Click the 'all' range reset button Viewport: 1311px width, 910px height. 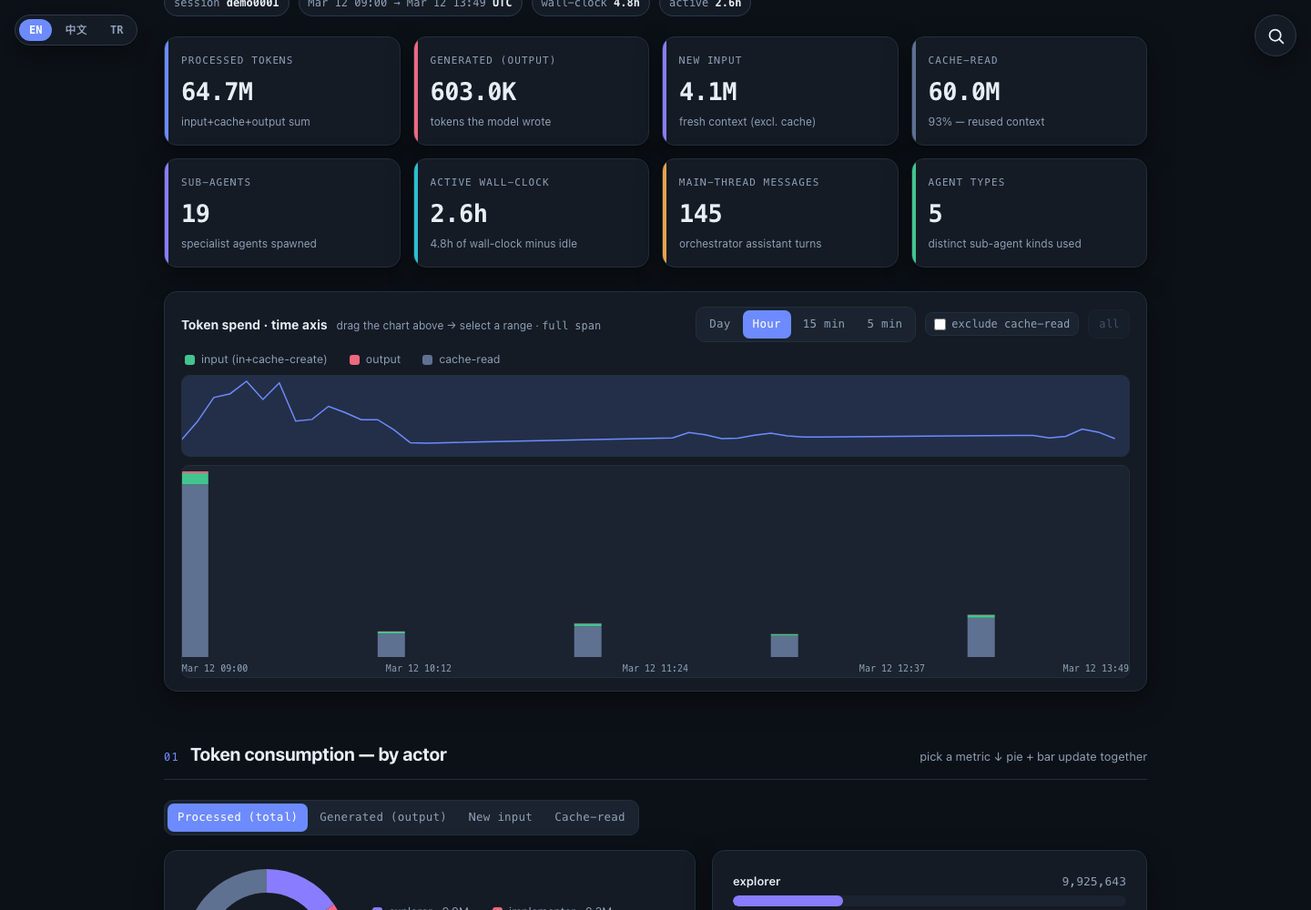tap(1109, 324)
